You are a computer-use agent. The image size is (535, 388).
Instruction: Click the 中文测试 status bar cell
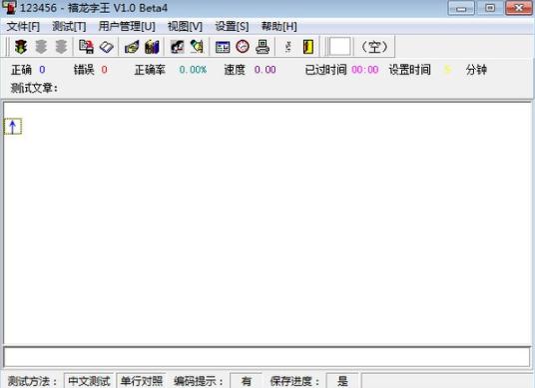click(89, 381)
